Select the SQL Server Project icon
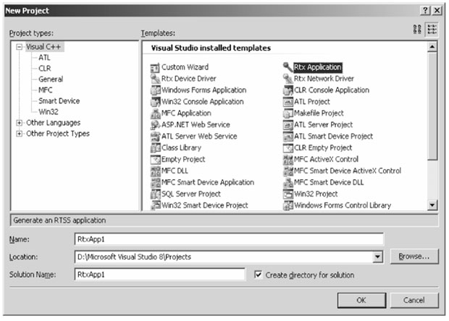This screenshot has width=449, height=321. [x=155, y=194]
